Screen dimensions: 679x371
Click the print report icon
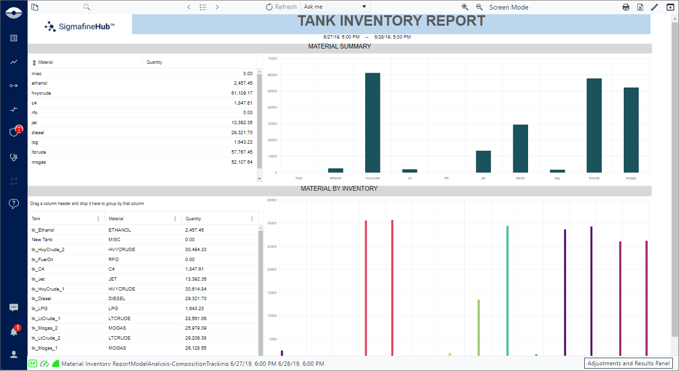tap(626, 7)
